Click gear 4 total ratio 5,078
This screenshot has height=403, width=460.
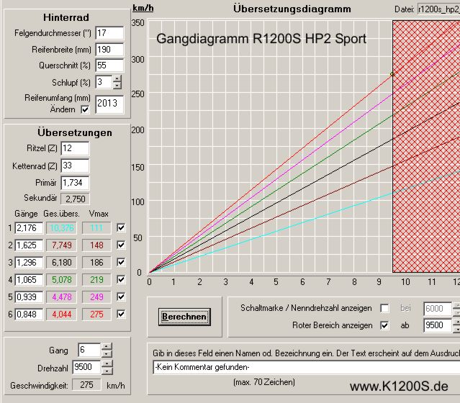[x=61, y=280]
